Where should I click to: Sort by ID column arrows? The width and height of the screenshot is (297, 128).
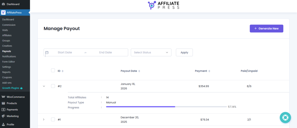63,71
